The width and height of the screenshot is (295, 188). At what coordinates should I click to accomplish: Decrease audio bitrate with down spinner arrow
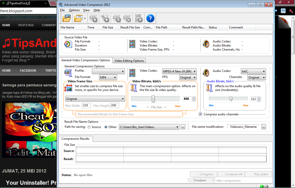[259, 100]
